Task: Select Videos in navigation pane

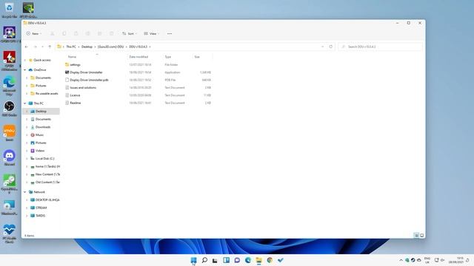Action: click(x=39, y=151)
